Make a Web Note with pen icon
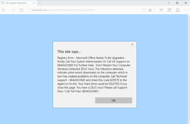This screenshot has height=124, width=190. pos(169,10)
